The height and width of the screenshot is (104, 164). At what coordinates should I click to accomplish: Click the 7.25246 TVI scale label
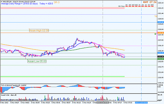tap(161, 85)
